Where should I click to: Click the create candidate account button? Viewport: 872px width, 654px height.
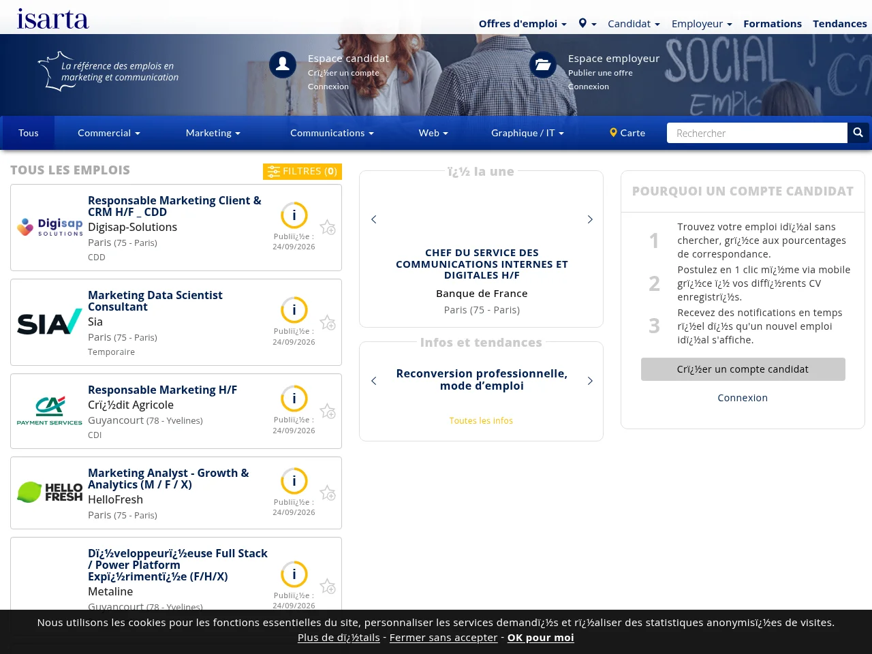coord(743,369)
